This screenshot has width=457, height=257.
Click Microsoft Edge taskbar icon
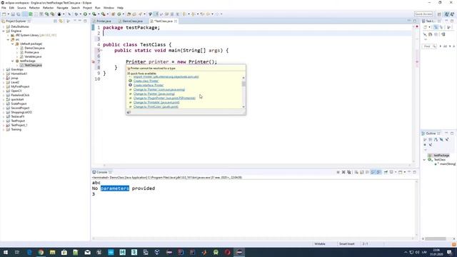coord(29,252)
